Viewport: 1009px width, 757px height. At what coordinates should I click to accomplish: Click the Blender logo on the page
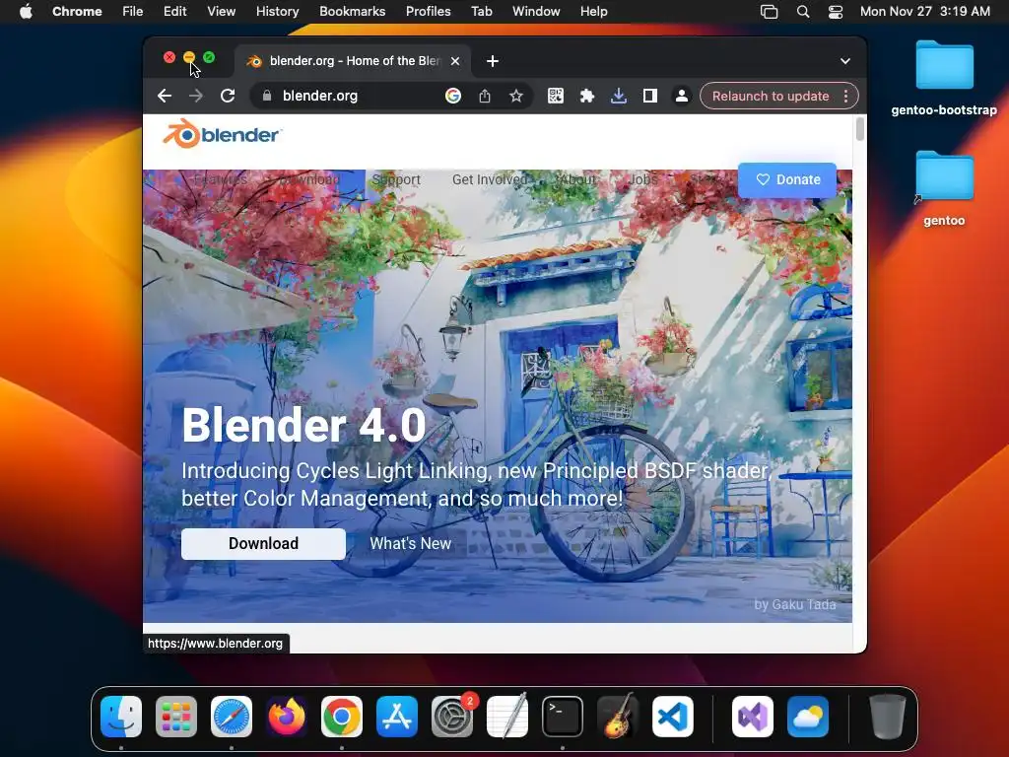pyautogui.click(x=222, y=134)
